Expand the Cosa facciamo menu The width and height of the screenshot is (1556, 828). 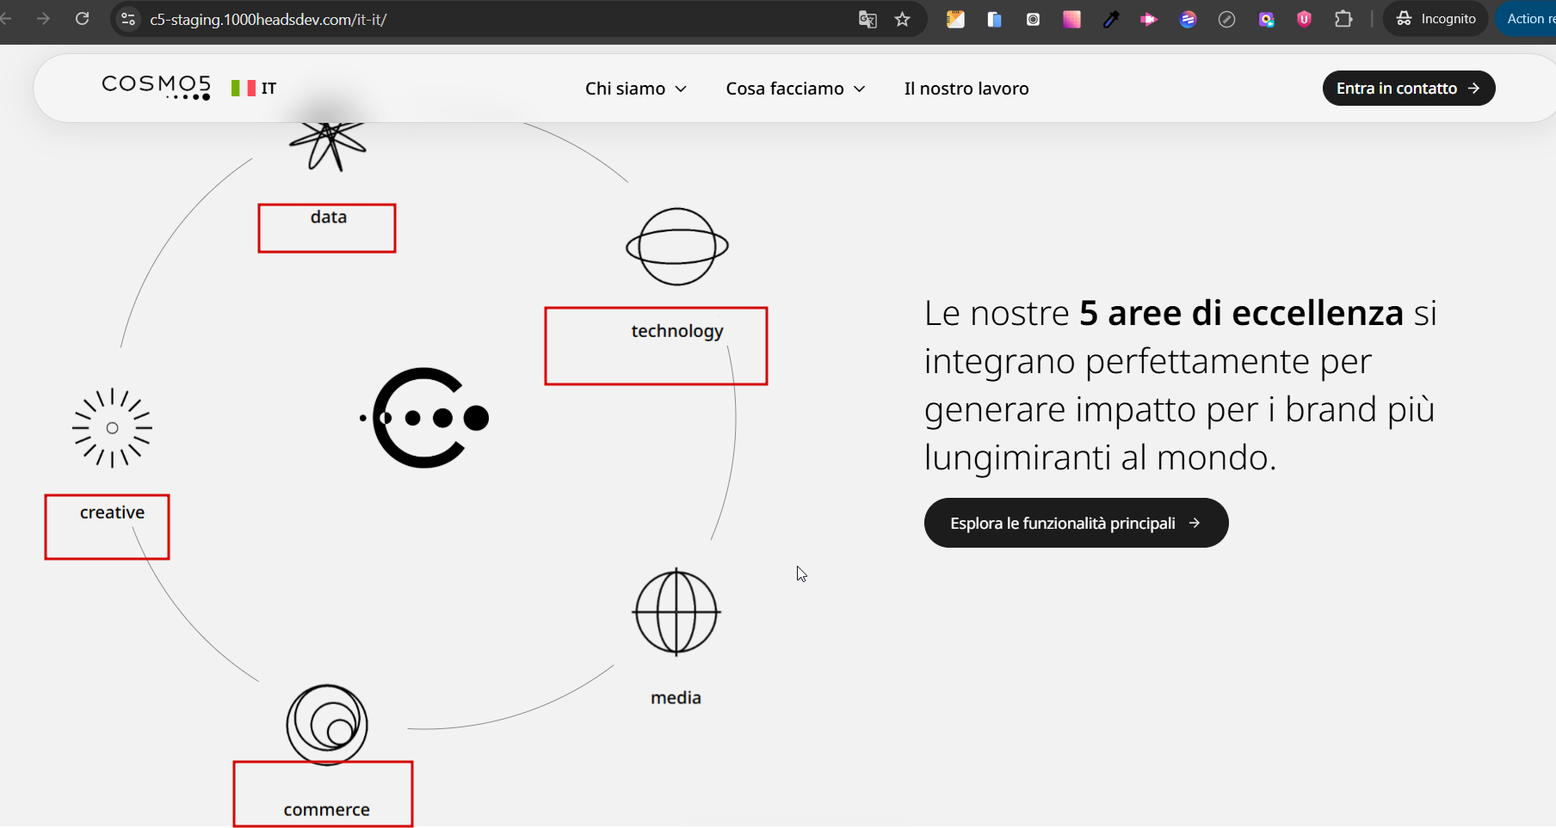click(x=795, y=89)
